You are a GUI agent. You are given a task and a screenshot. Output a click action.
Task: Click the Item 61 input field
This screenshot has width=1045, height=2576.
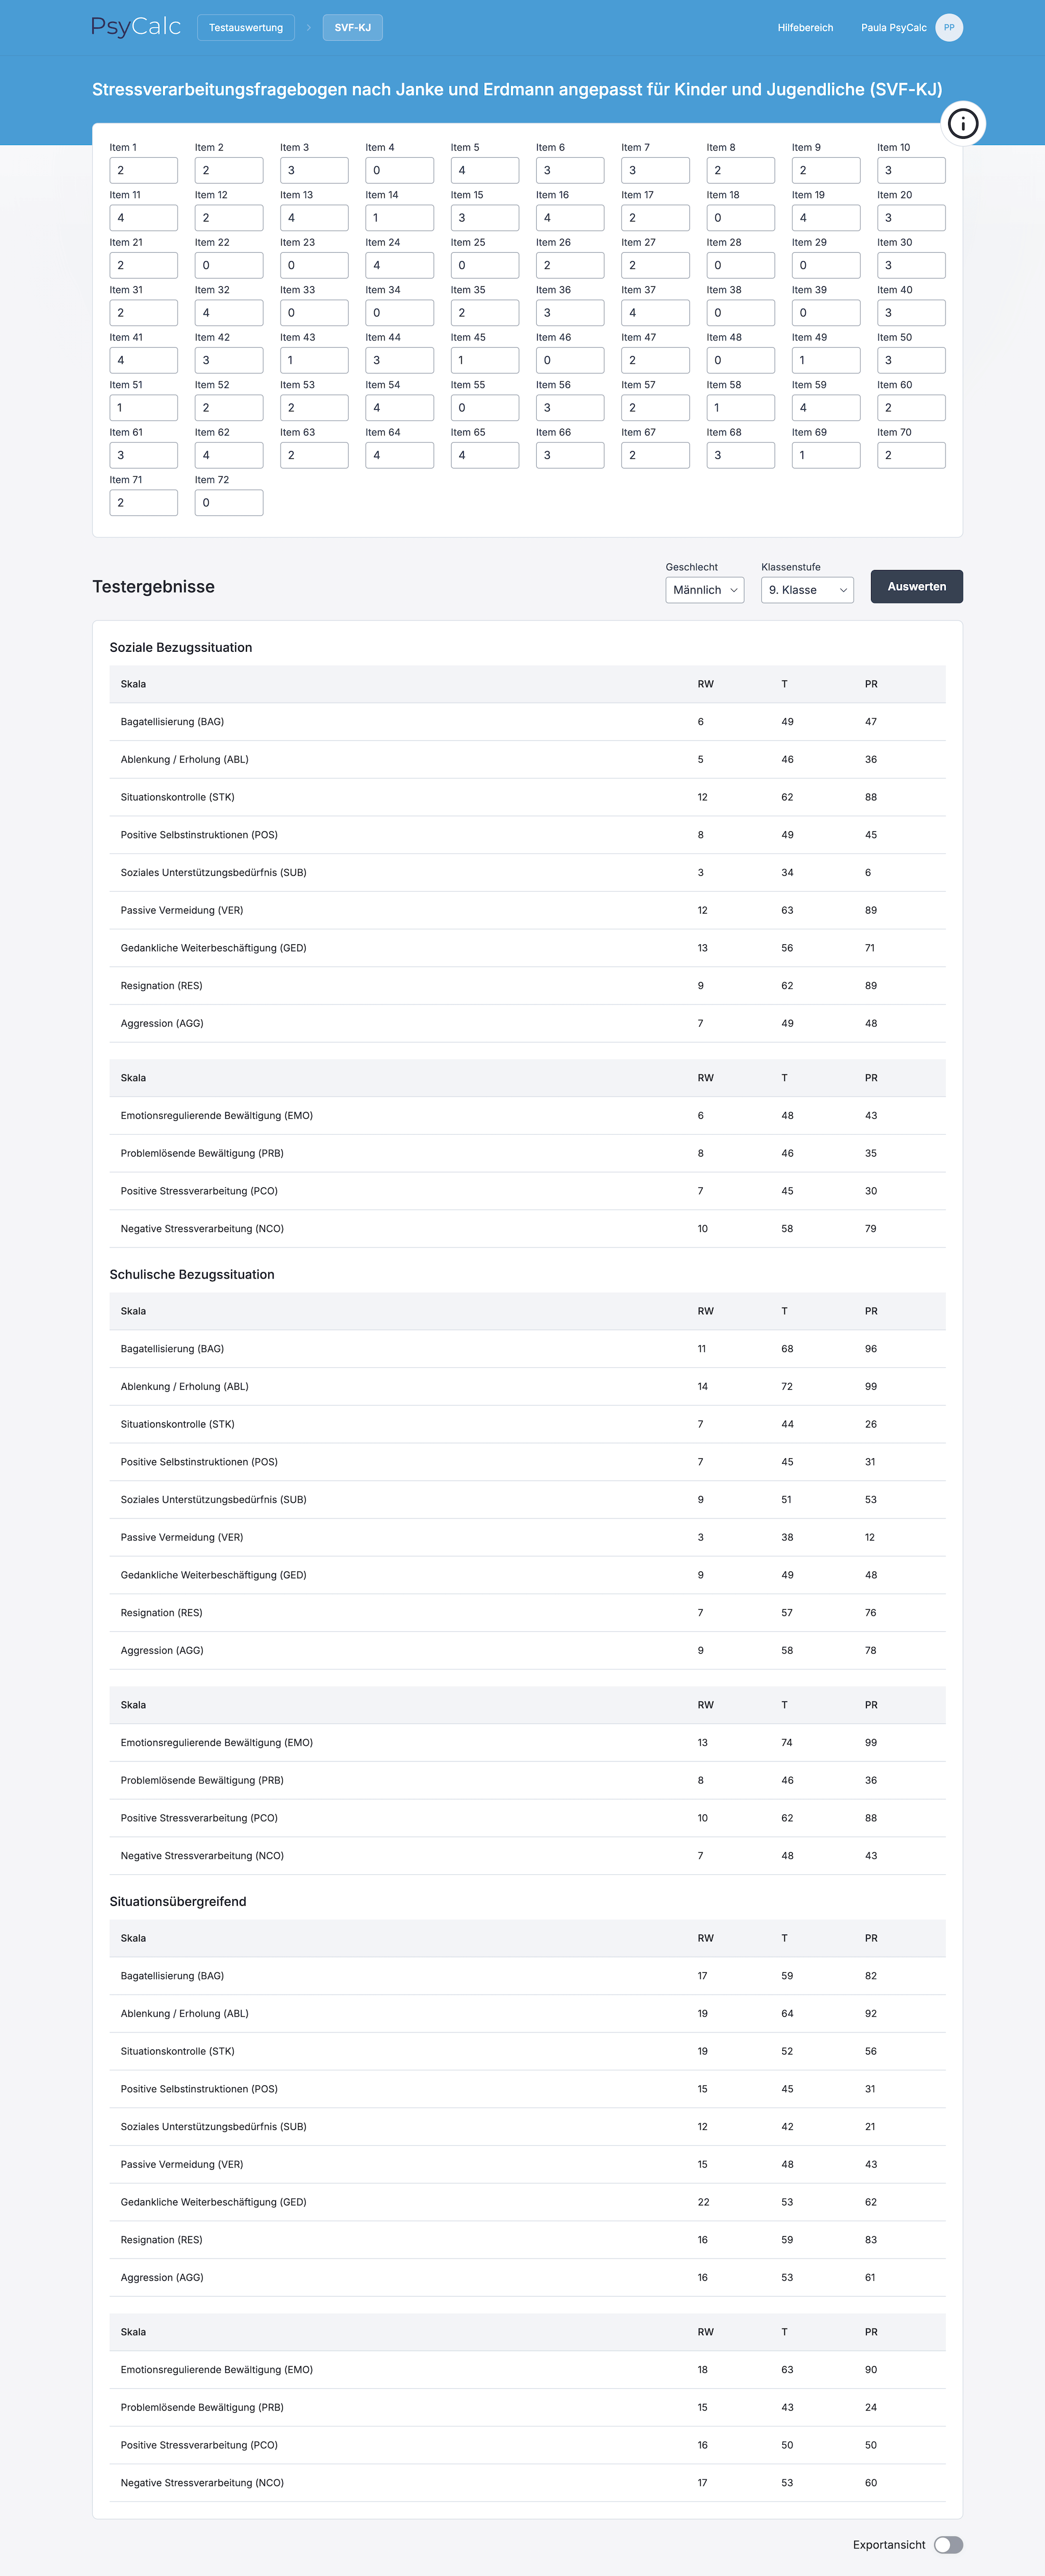coord(143,455)
